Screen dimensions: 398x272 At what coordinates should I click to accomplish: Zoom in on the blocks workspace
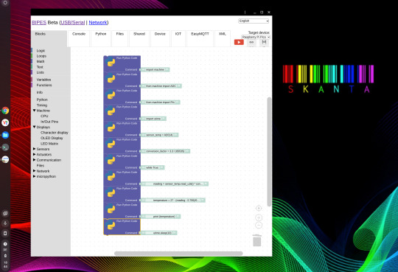coord(259,217)
